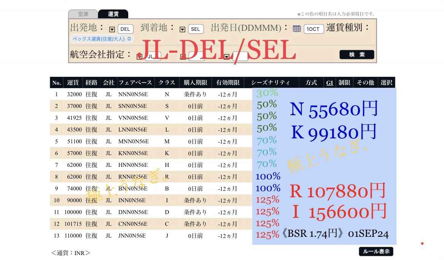Click the <通貨:INR> currency label
444x260 pixels.
(x=70, y=253)
